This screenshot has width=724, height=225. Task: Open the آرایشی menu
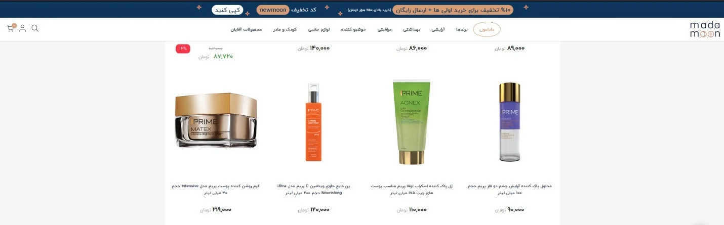click(438, 29)
